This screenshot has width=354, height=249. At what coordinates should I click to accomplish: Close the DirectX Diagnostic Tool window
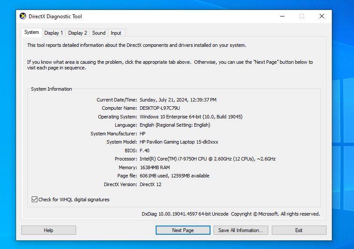(322, 16)
